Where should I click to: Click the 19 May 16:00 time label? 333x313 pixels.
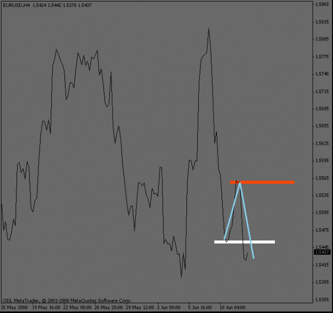click(46, 308)
